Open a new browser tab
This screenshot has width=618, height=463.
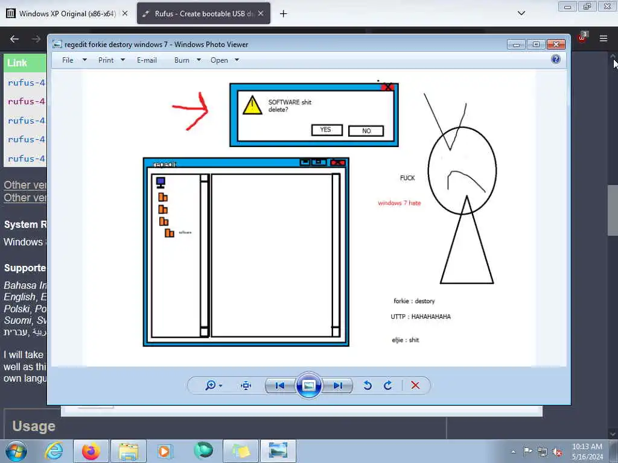point(284,14)
